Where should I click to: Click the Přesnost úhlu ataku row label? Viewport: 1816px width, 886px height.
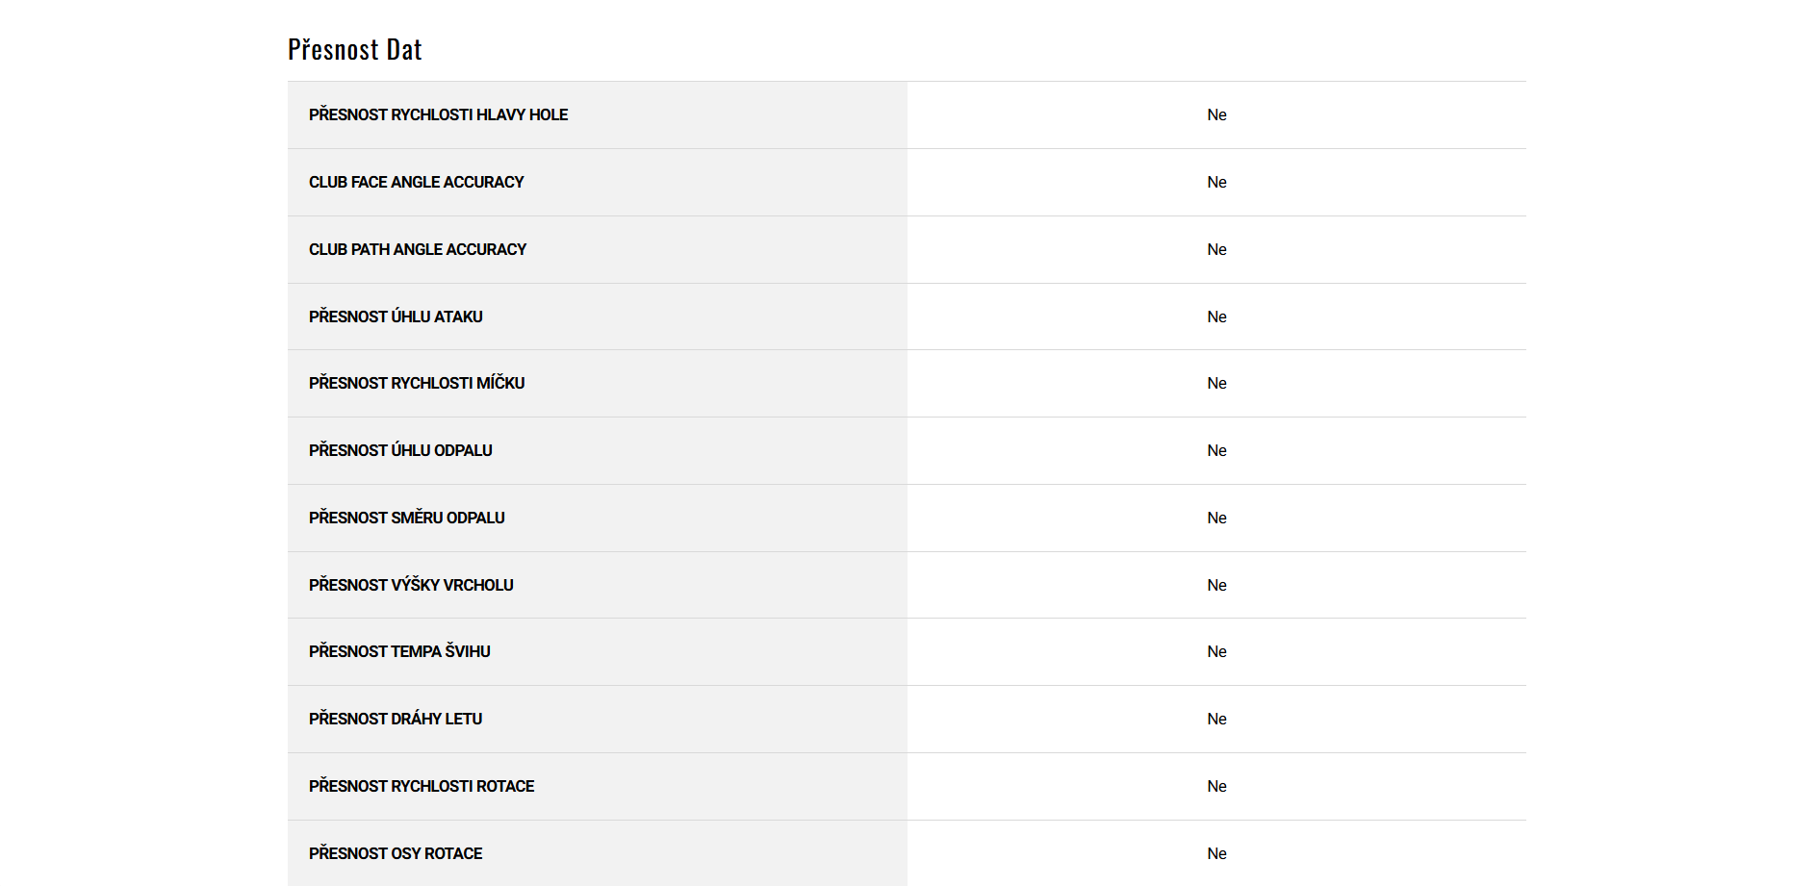[396, 316]
